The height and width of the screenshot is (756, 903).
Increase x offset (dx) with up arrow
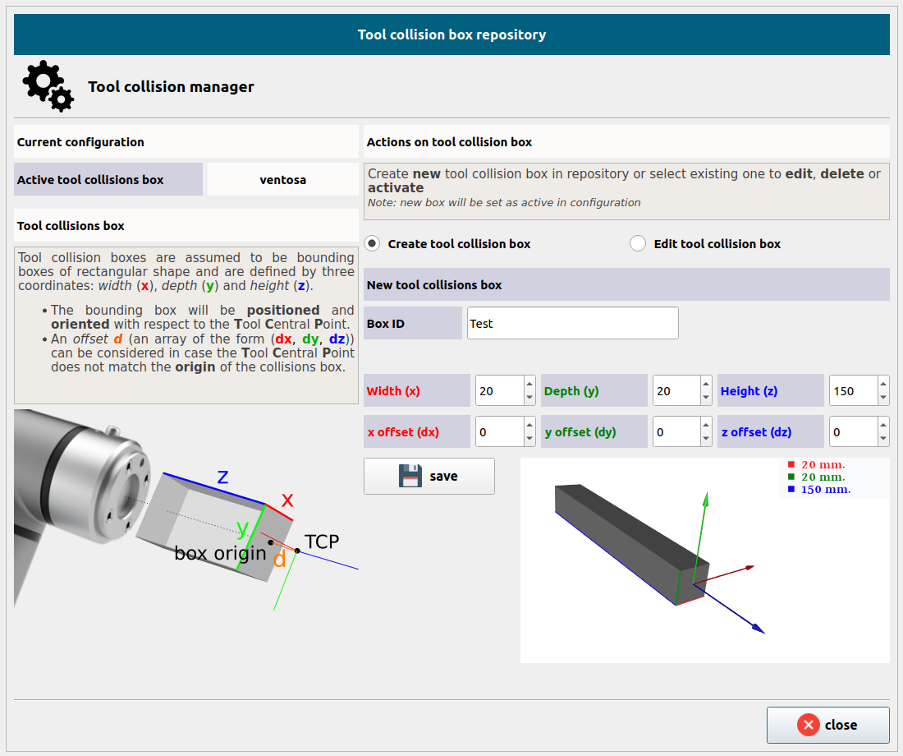click(x=529, y=424)
